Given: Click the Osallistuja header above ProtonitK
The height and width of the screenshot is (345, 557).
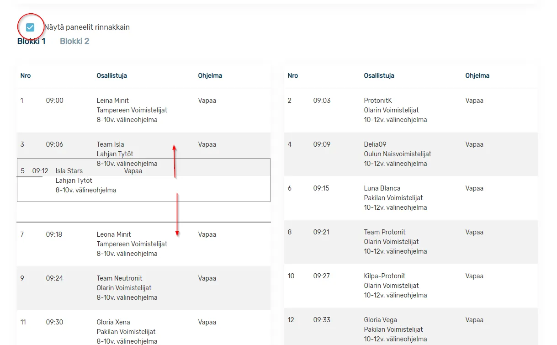Looking at the screenshot, I should [x=379, y=76].
